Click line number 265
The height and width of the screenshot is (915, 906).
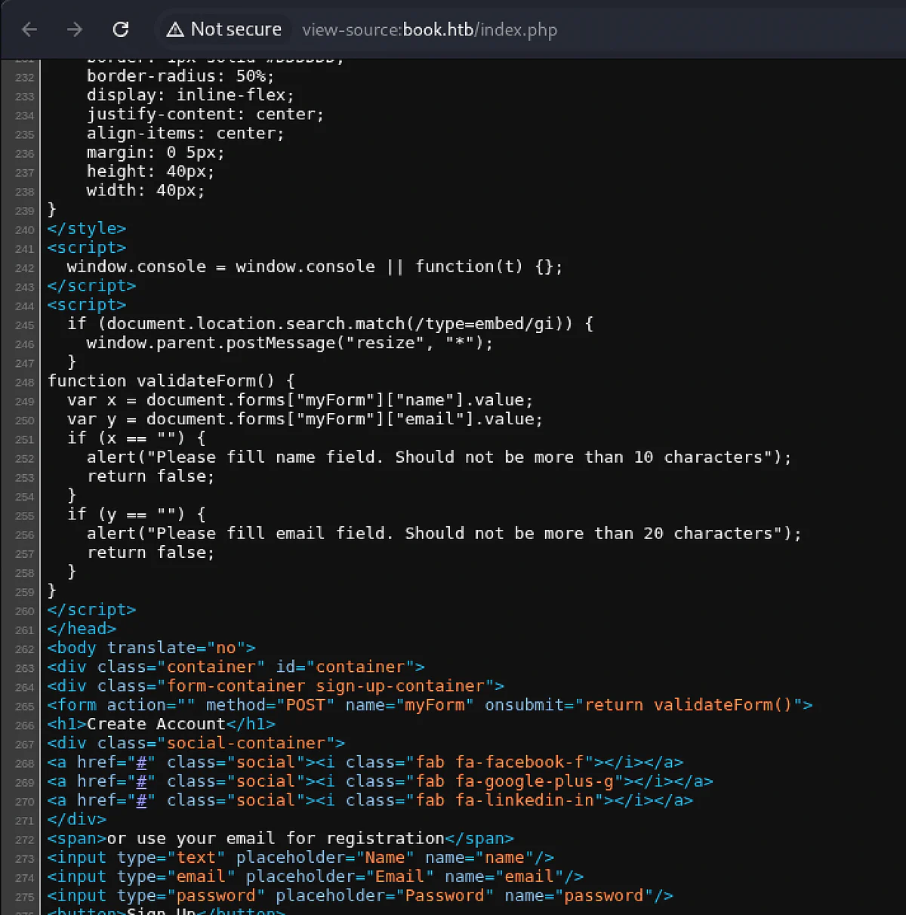[x=25, y=706]
